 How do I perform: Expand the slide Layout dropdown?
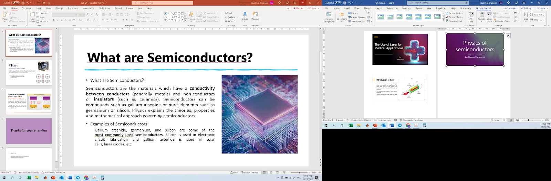(x=43, y=13)
